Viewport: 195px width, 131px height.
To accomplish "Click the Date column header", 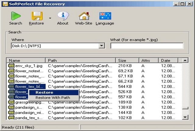I will (x=170, y=60).
